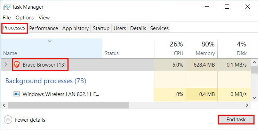Click the horizontal scrollbar right arrow
258x130 pixels.
coord(247,105)
